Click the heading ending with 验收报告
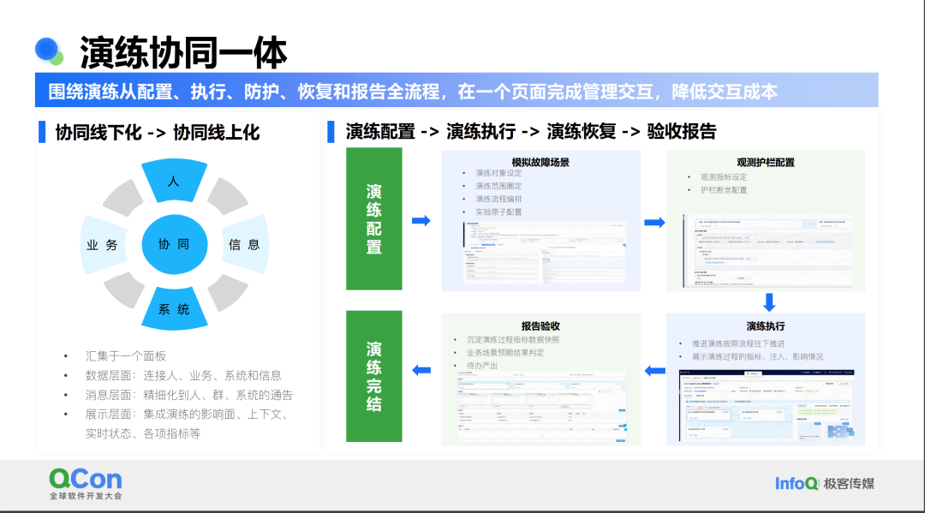This screenshot has height=513, width=925. pyautogui.click(x=531, y=131)
